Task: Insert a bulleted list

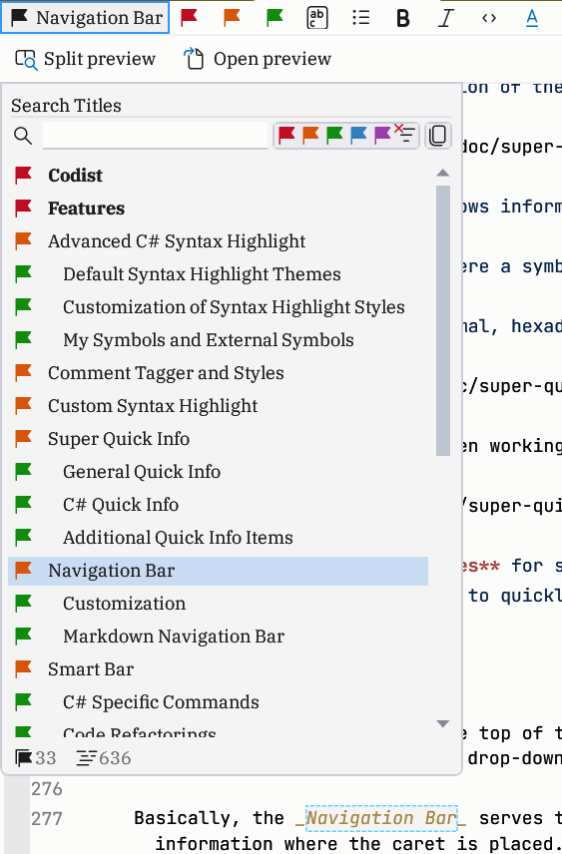Action: pos(360,18)
